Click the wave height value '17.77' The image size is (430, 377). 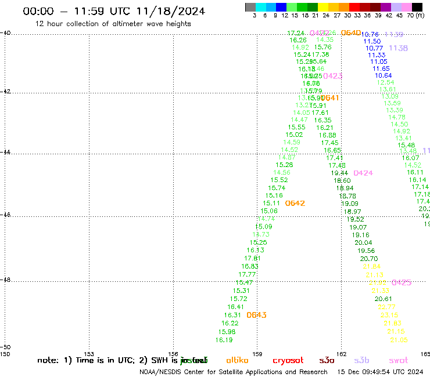pos(247,274)
